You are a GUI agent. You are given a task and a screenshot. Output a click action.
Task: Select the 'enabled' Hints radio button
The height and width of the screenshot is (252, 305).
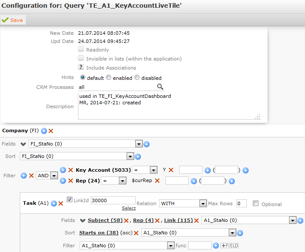pyautogui.click(x=109, y=78)
